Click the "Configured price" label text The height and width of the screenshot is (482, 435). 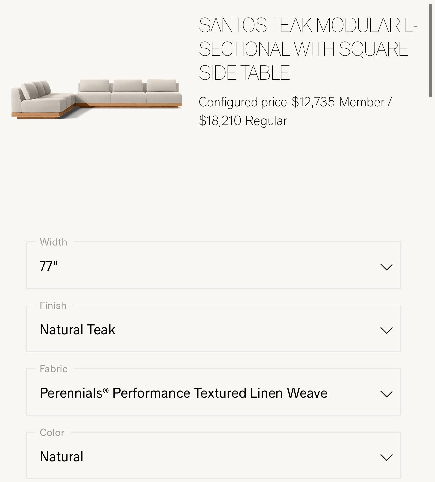pyautogui.click(x=243, y=102)
